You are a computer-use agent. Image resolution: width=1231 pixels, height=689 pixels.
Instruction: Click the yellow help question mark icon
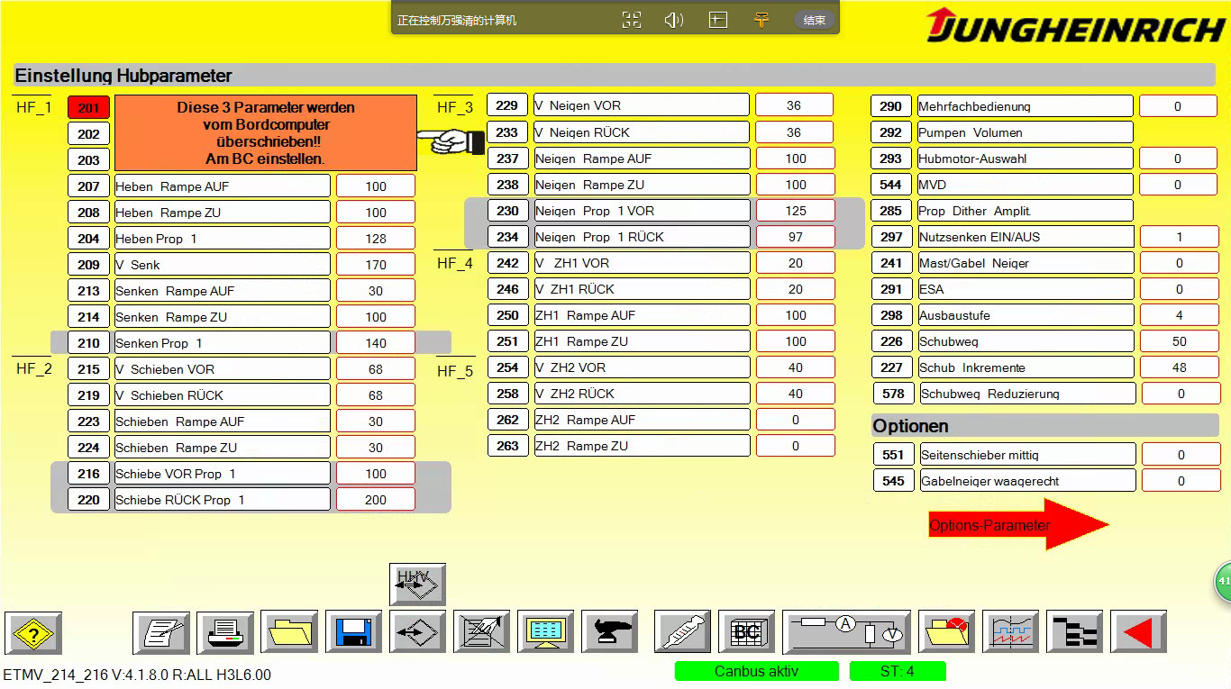(33, 632)
